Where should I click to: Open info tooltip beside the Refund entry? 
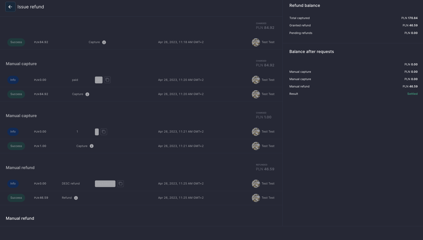point(76,198)
